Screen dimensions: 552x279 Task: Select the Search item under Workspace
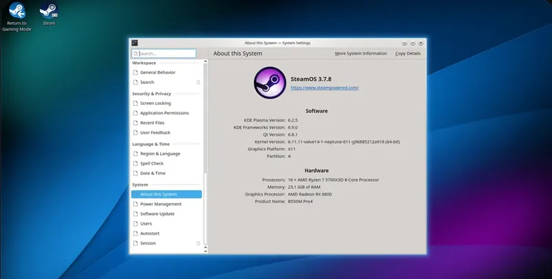click(166, 82)
